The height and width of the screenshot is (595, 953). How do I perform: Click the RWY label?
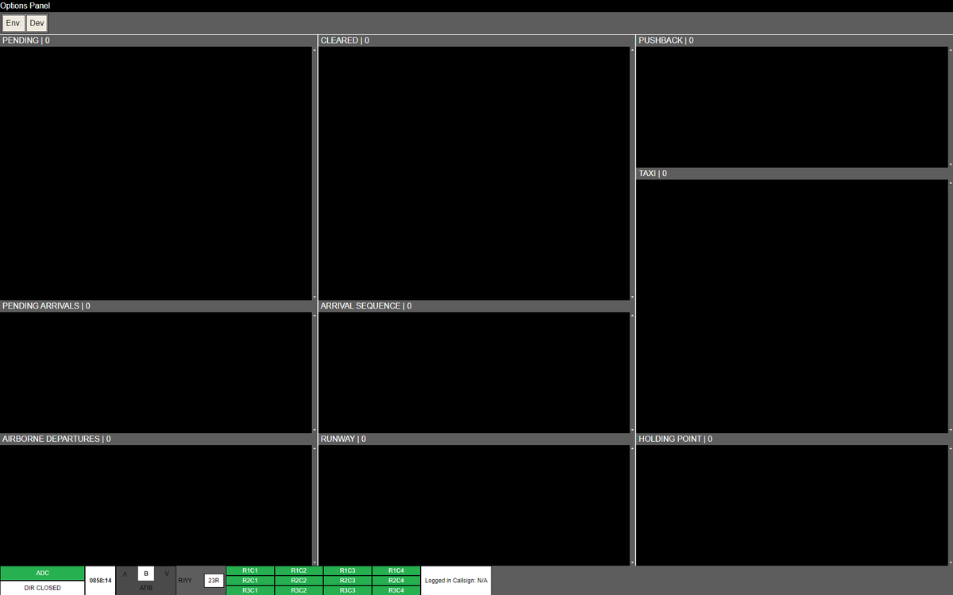pyautogui.click(x=185, y=581)
